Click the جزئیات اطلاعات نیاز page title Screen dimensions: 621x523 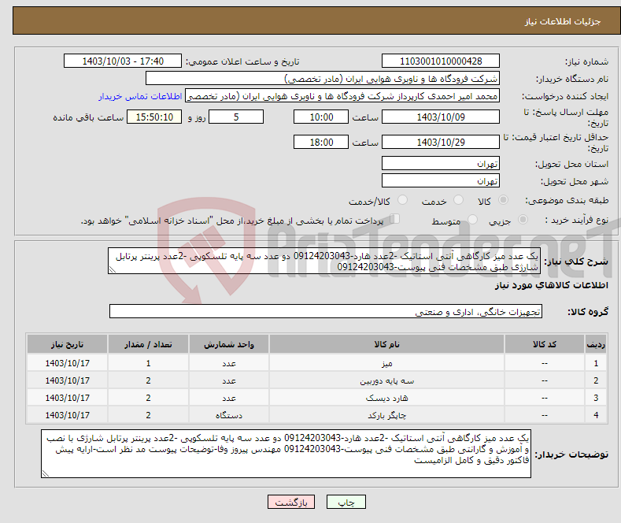pos(563,21)
